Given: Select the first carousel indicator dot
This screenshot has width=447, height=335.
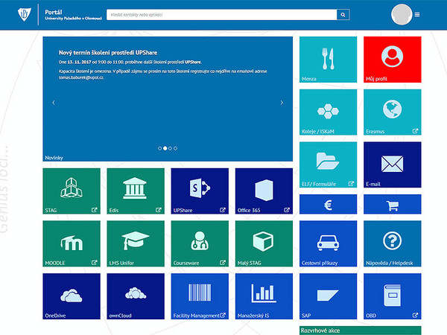Looking at the screenshot, I should [159, 148].
